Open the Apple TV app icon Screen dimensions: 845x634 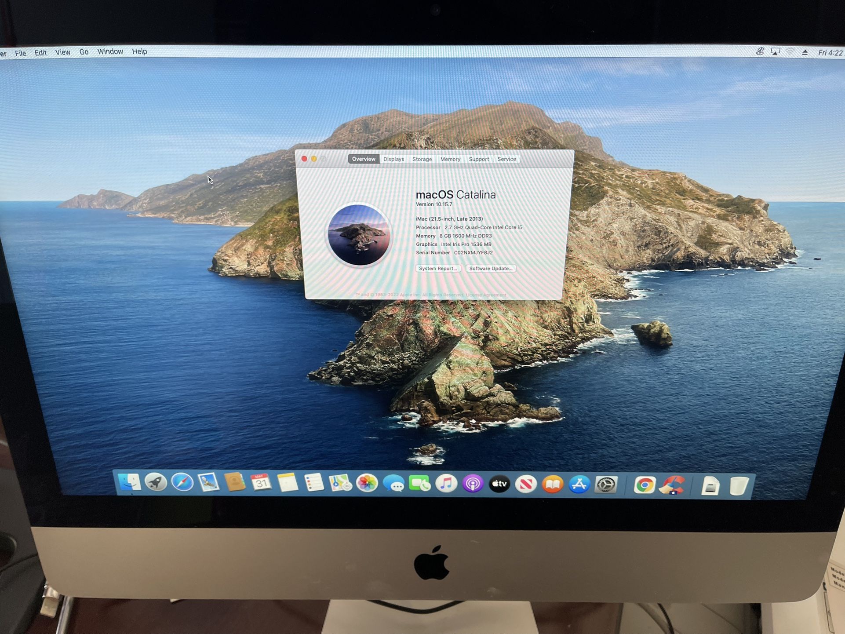[499, 484]
